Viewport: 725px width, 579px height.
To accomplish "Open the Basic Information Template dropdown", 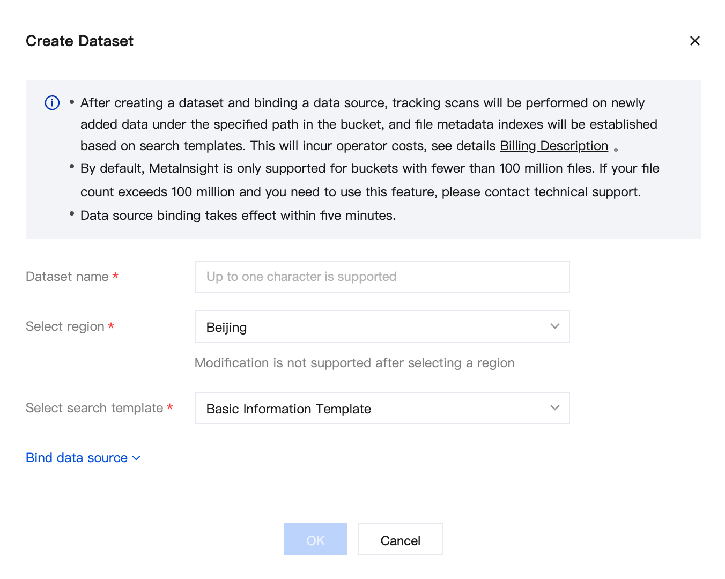I will 382,408.
